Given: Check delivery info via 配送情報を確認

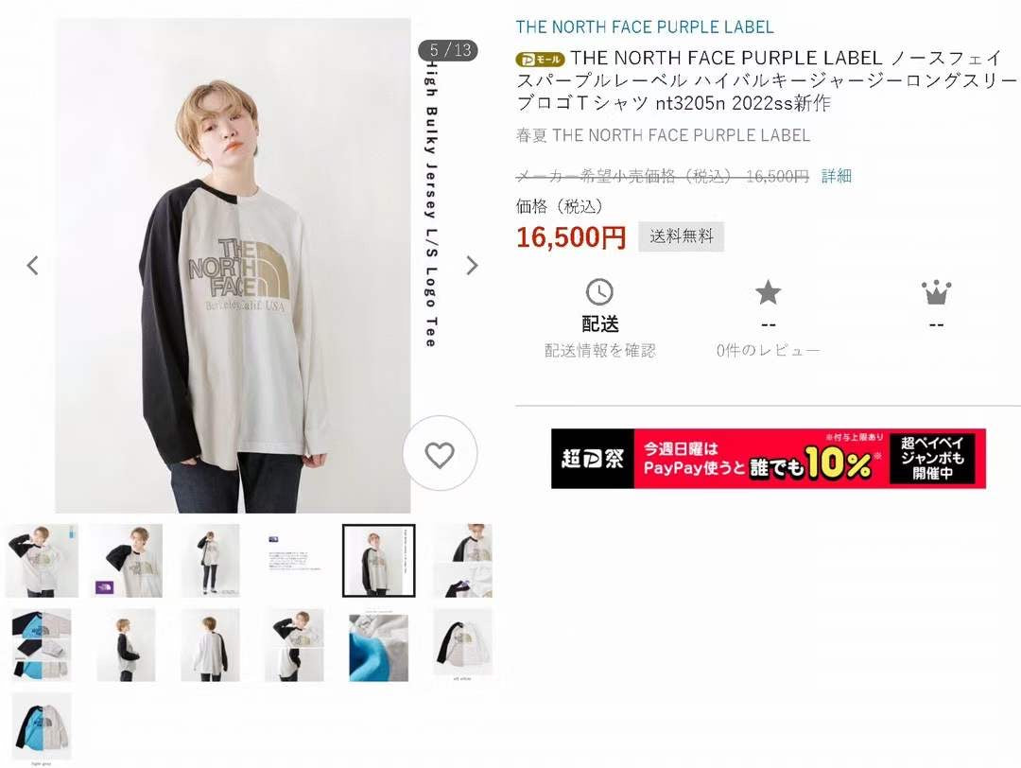Looking at the screenshot, I should point(599,351).
